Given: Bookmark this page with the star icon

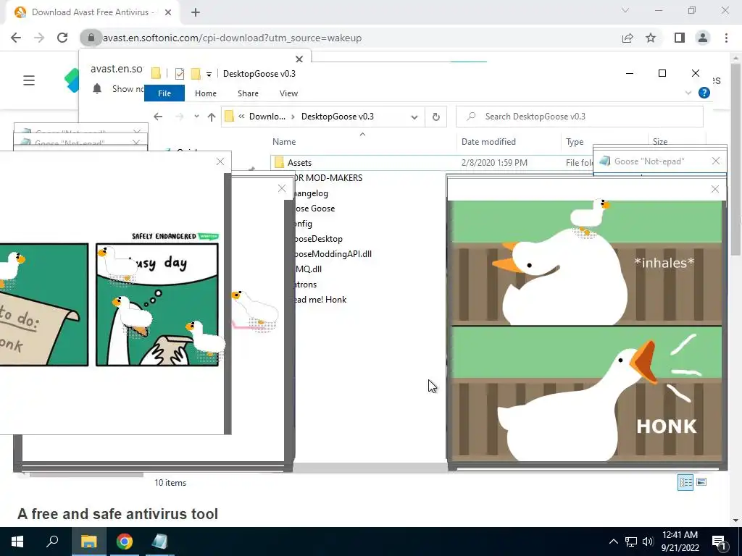Looking at the screenshot, I should [651, 38].
